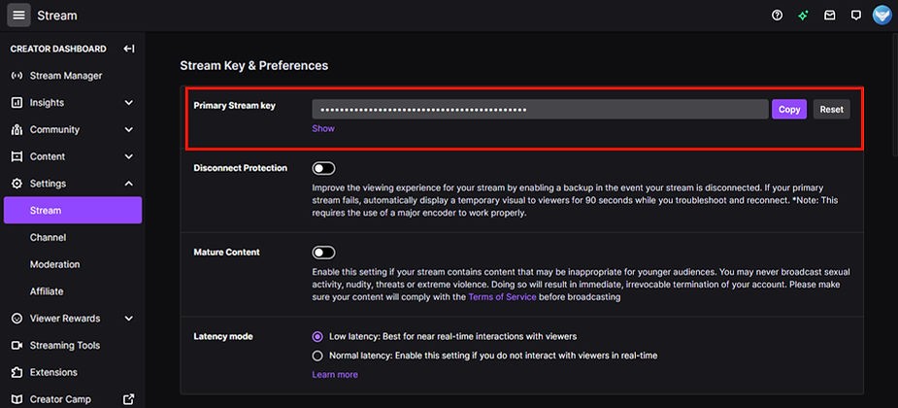The width and height of the screenshot is (898, 408).
Task: Click the green sparkle icon in the top bar
Action: click(804, 16)
